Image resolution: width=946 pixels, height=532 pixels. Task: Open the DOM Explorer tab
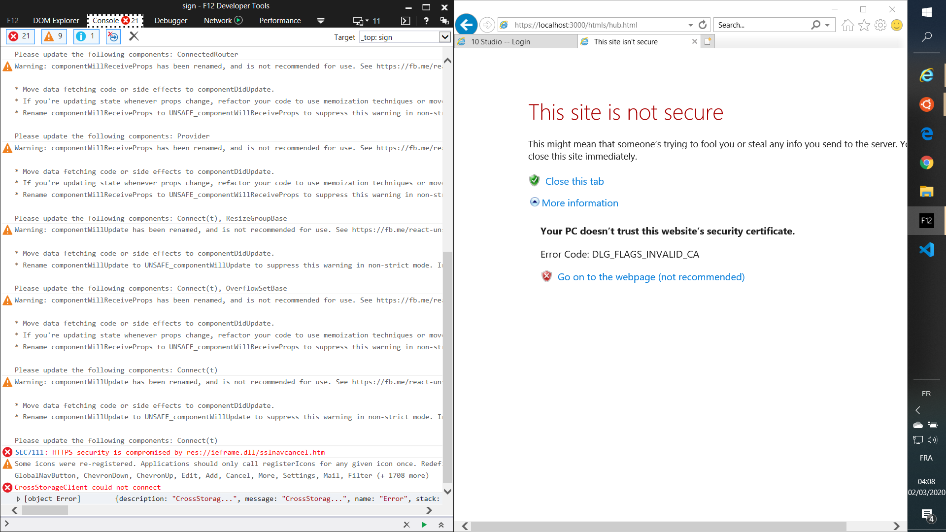click(x=56, y=21)
